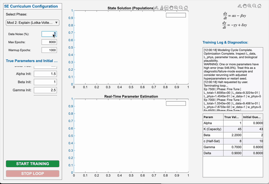Click home icon above equations panel
This screenshot has height=184, width=269.
tap(259, 6)
